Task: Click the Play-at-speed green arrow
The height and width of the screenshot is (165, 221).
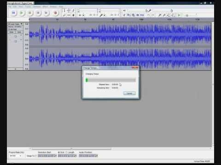Action: [179, 15]
